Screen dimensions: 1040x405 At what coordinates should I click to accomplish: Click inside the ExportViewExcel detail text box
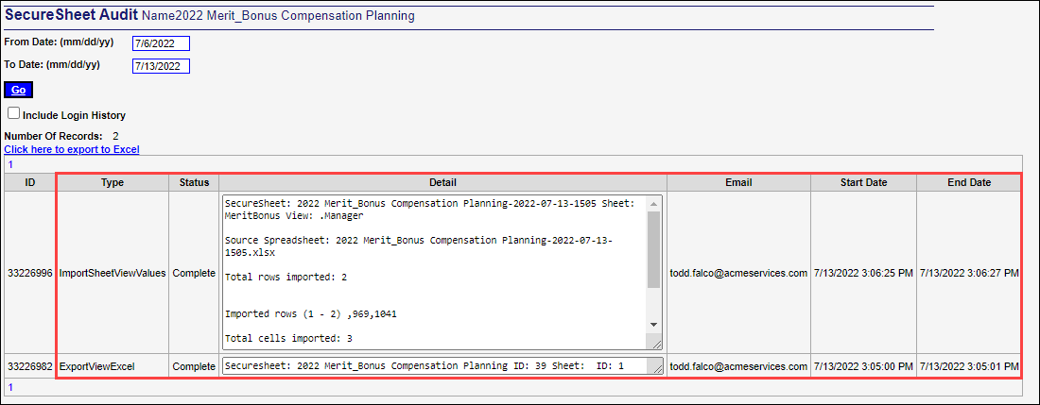point(435,365)
